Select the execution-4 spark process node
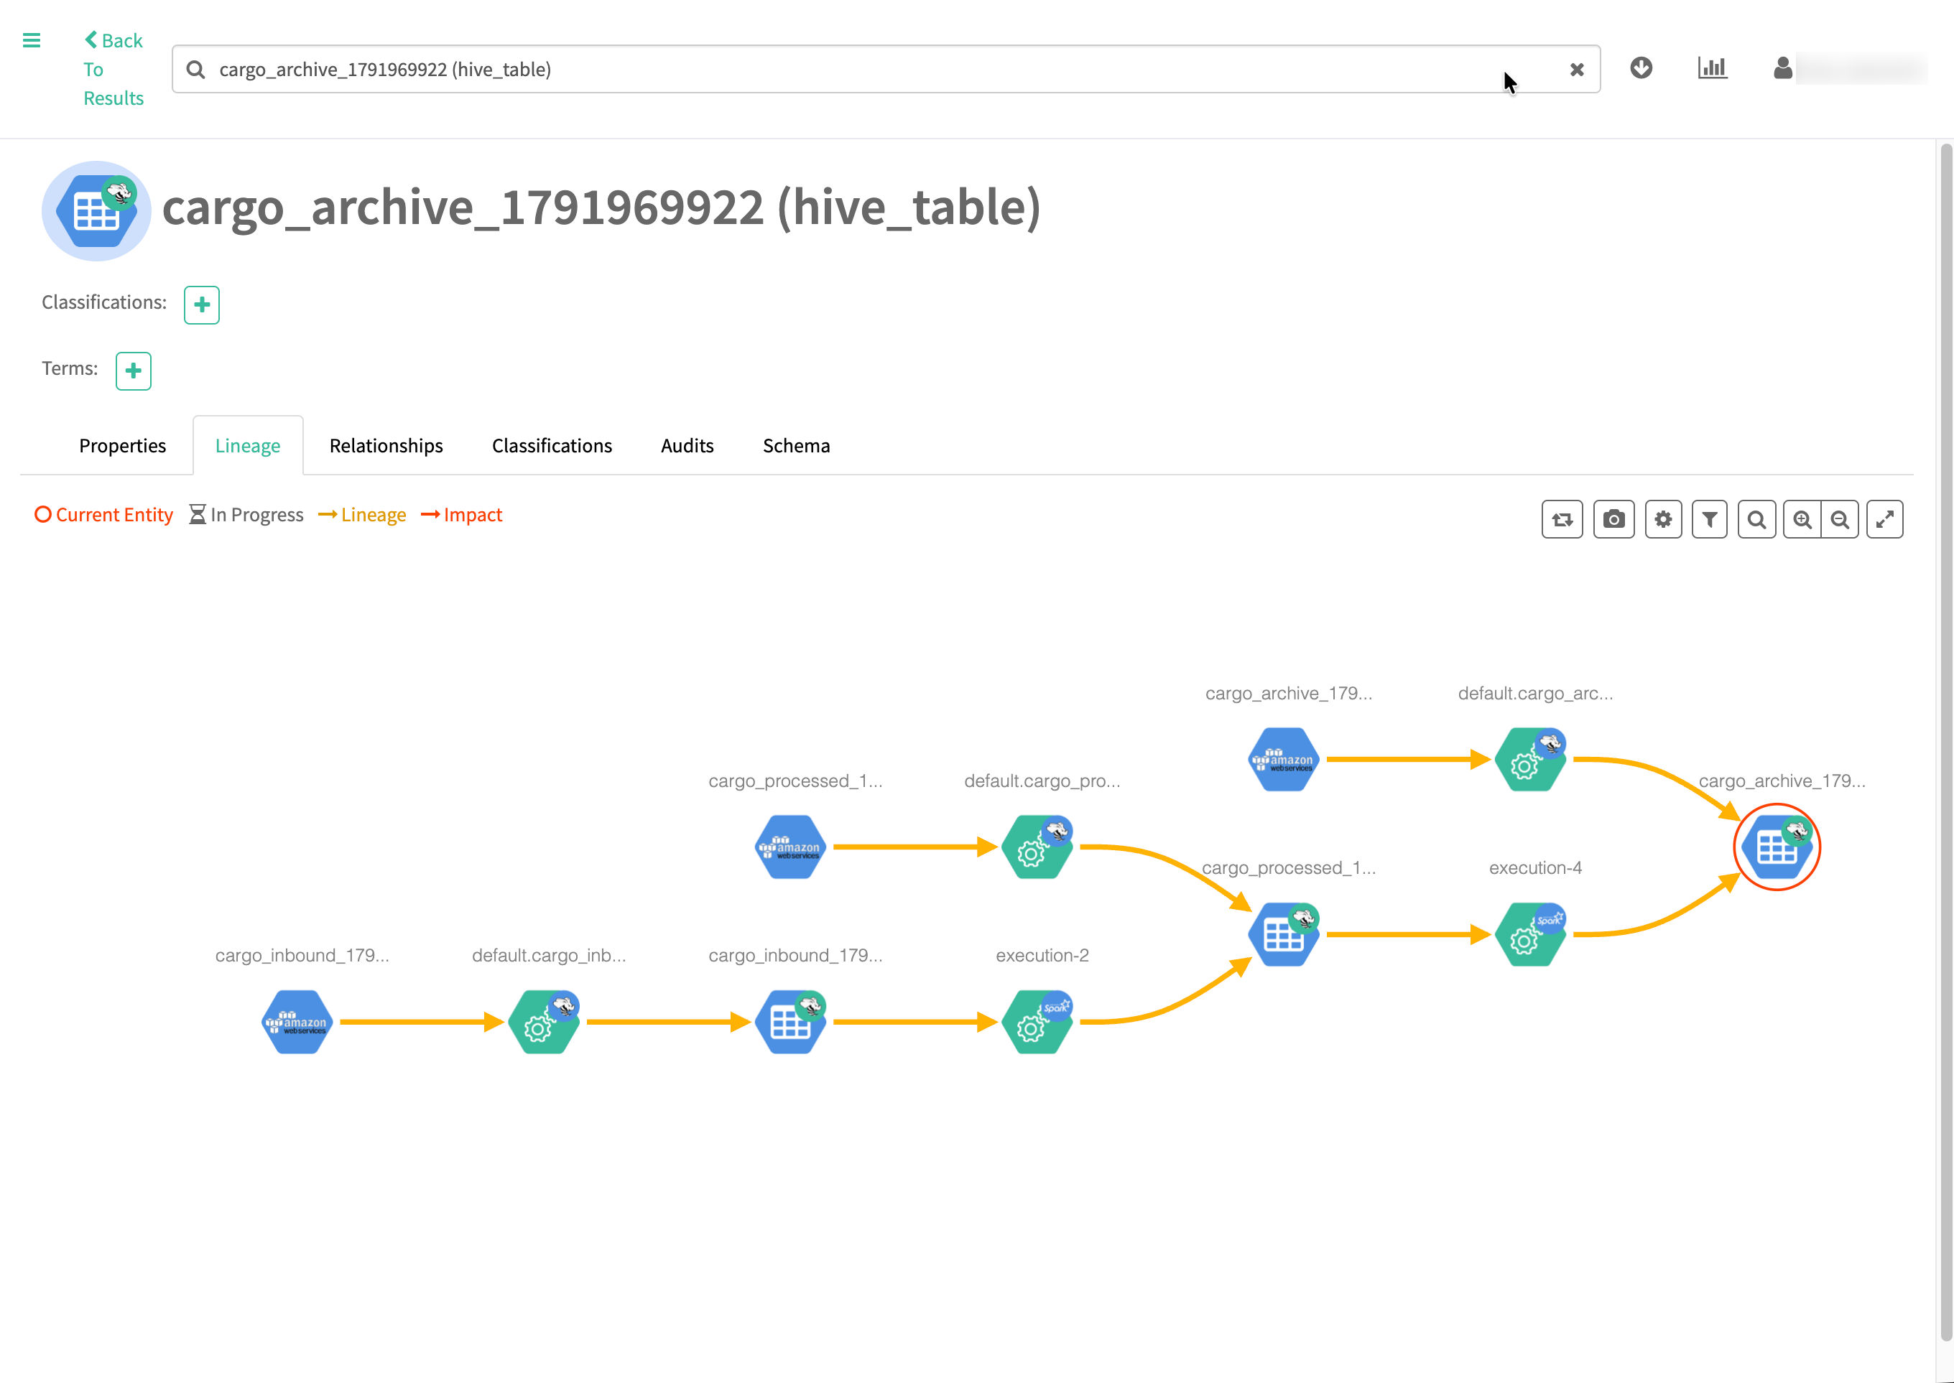This screenshot has height=1383, width=1954. (x=1531, y=934)
